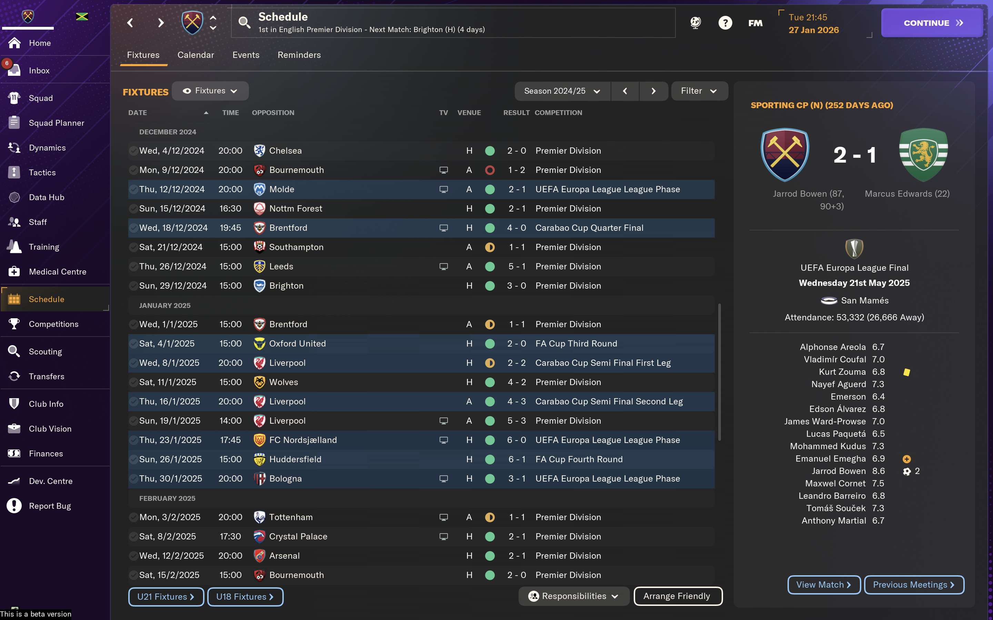Toggle the Tottenham fixture checkmark
Viewport: 993px width, 620px height.
pyautogui.click(x=133, y=517)
